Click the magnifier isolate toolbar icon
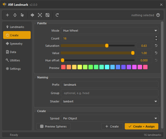Viewport: 166px width, 139px height. coord(47,15)
